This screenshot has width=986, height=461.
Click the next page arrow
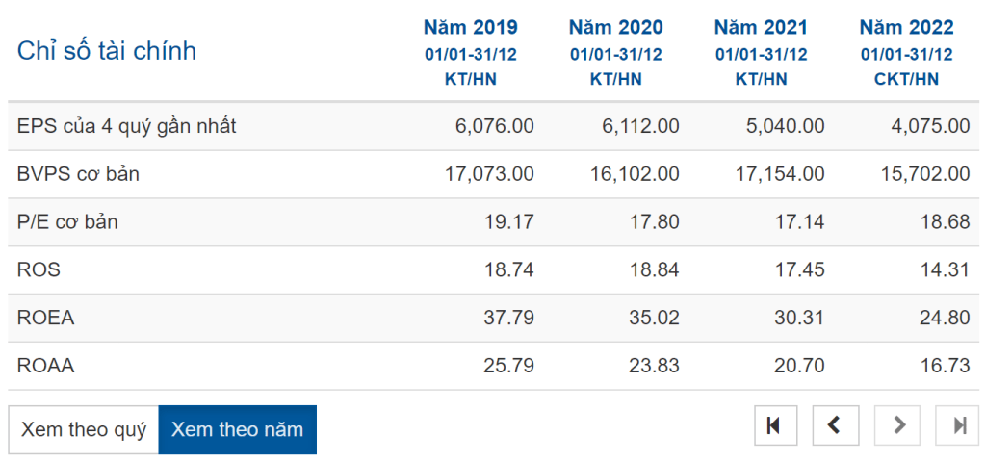click(897, 425)
